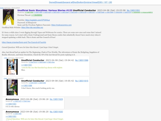
Task: Open the tapas.io Sonic and The Council link
Action: tap(24, 42)
